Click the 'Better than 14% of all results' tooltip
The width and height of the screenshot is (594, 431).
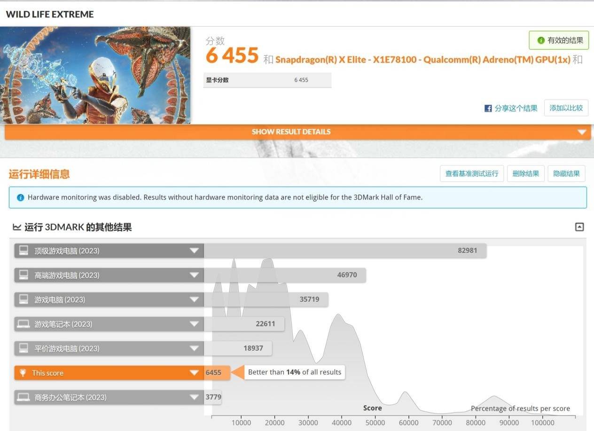coord(295,372)
